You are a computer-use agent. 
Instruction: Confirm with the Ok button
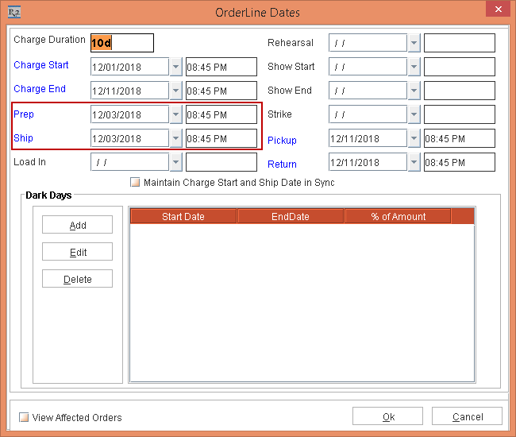pos(388,416)
